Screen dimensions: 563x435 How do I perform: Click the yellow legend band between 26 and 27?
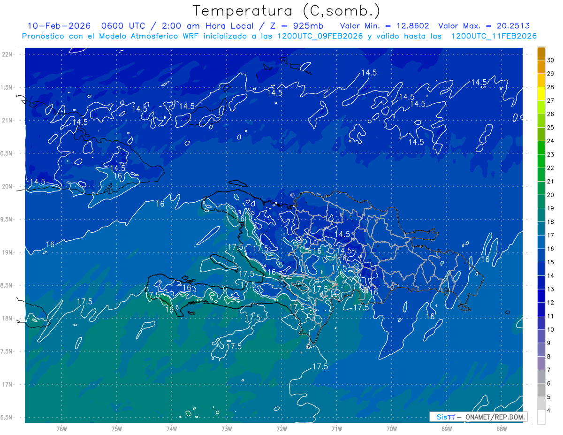point(541,107)
